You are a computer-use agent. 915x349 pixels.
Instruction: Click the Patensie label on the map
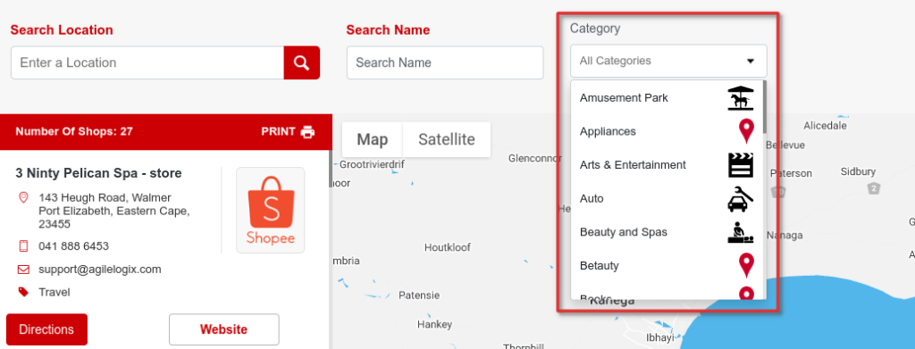coord(419,295)
